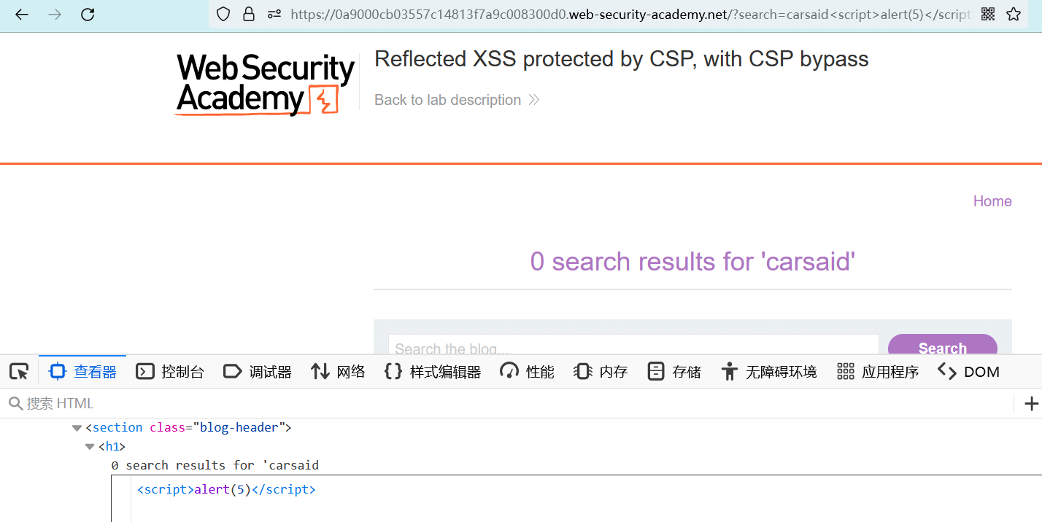Open the 控制台 console tab
This screenshot has height=522, width=1042.
point(170,372)
